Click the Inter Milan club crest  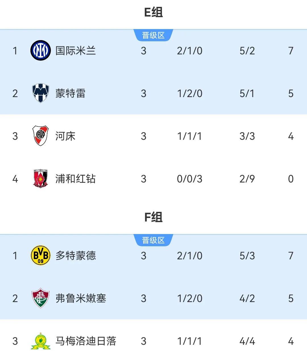point(41,51)
